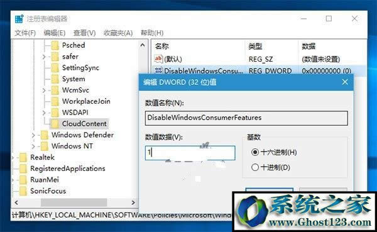
Task: Expand the RuanMei tree node
Action: (13, 180)
